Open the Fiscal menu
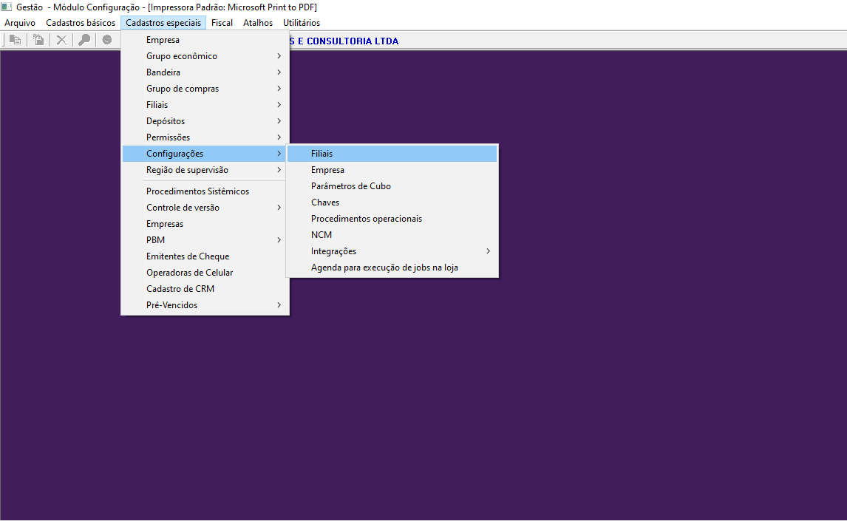Screen dimensions: 847x521 (222, 23)
